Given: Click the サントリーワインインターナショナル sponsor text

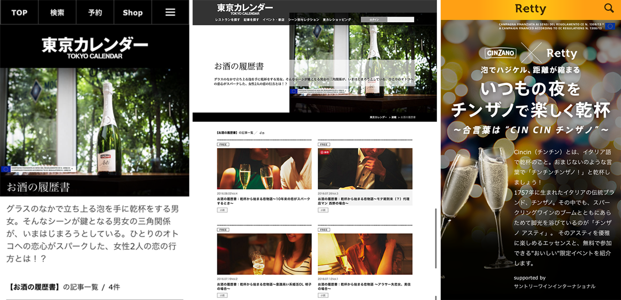Looking at the screenshot, I should (x=554, y=286).
